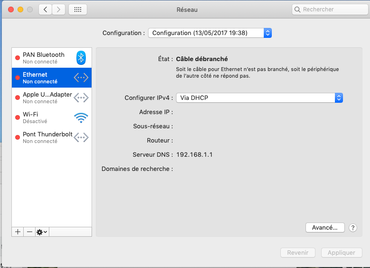This screenshot has width=370, height=268.
Task: Add a new network service with plus
Action: (x=18, y=232)
